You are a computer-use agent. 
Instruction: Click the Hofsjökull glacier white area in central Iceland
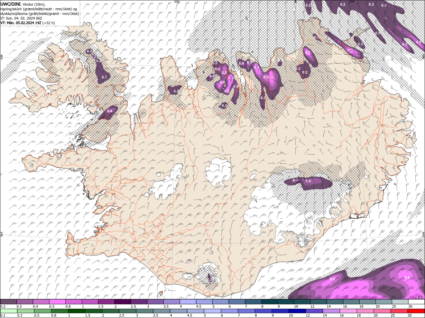point(218,172)
